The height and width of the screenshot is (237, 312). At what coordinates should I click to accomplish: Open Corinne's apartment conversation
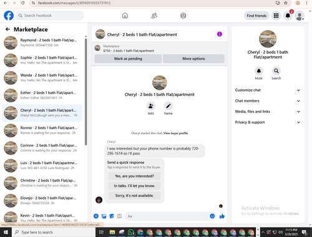(42, 148)
